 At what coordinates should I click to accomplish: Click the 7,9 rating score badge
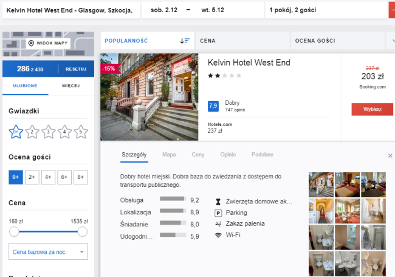click(x=213, y=106)
